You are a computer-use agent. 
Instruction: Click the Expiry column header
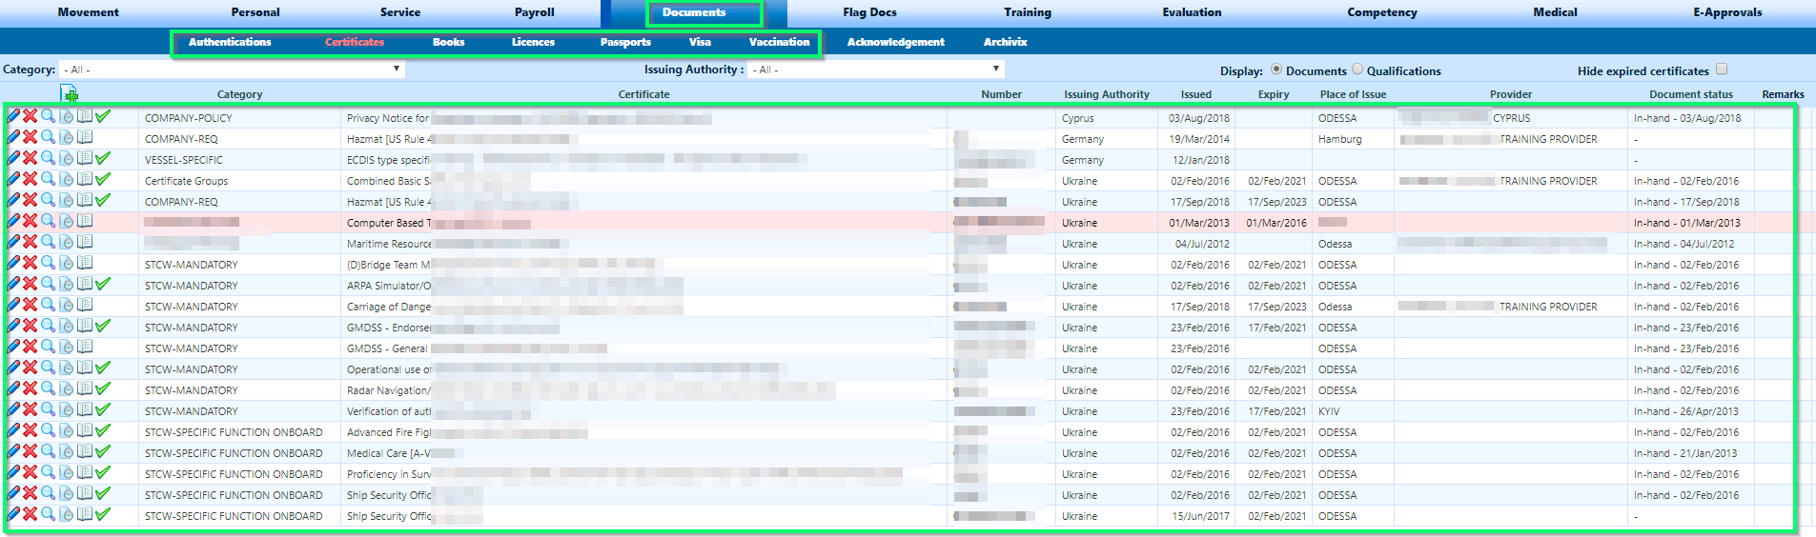point(1274,94)
